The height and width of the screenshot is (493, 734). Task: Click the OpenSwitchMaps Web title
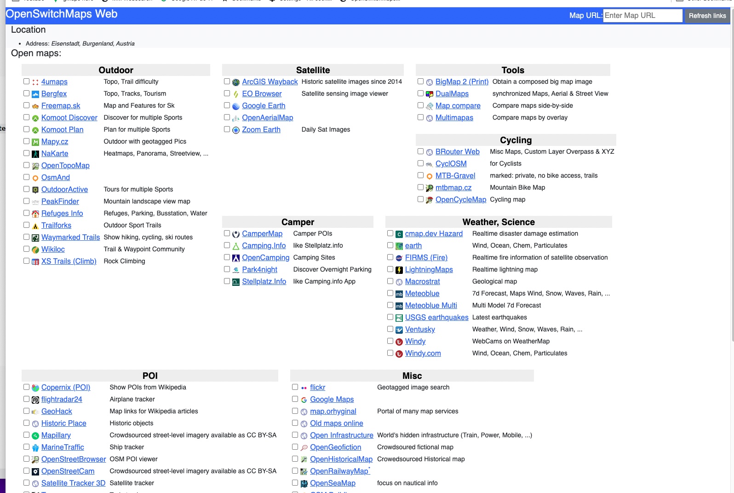tap(61, 14)
